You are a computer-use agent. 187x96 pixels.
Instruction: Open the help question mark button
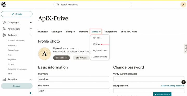pyautogui.click(x=184, y=82)
